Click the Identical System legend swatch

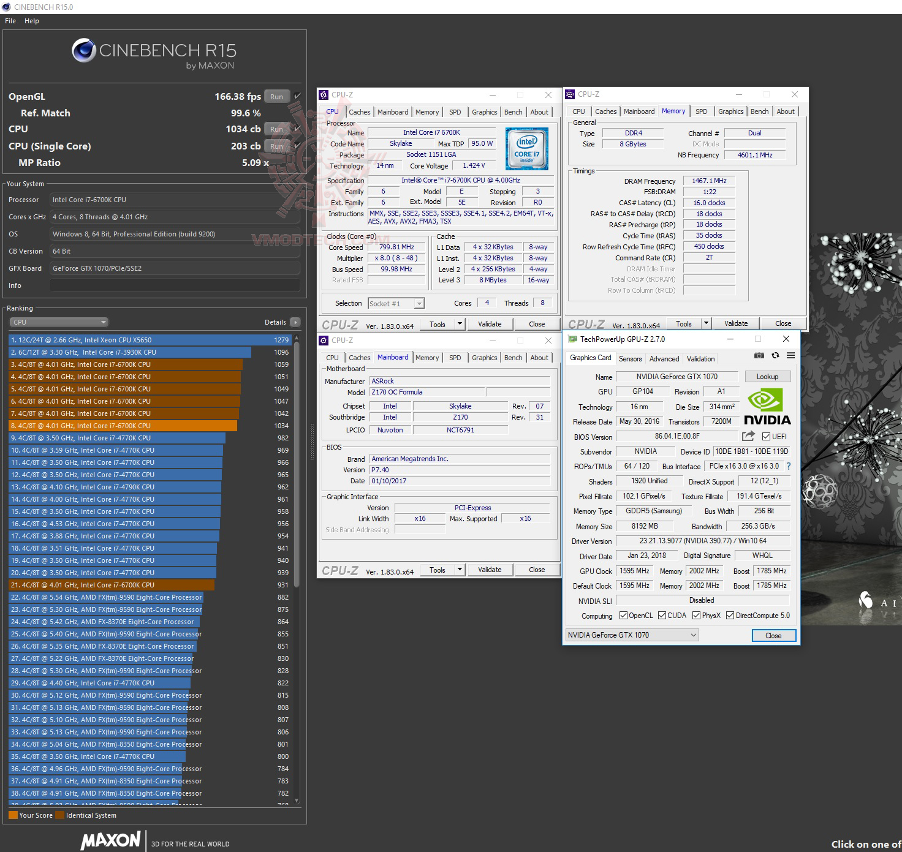click(x=59, y=815)
